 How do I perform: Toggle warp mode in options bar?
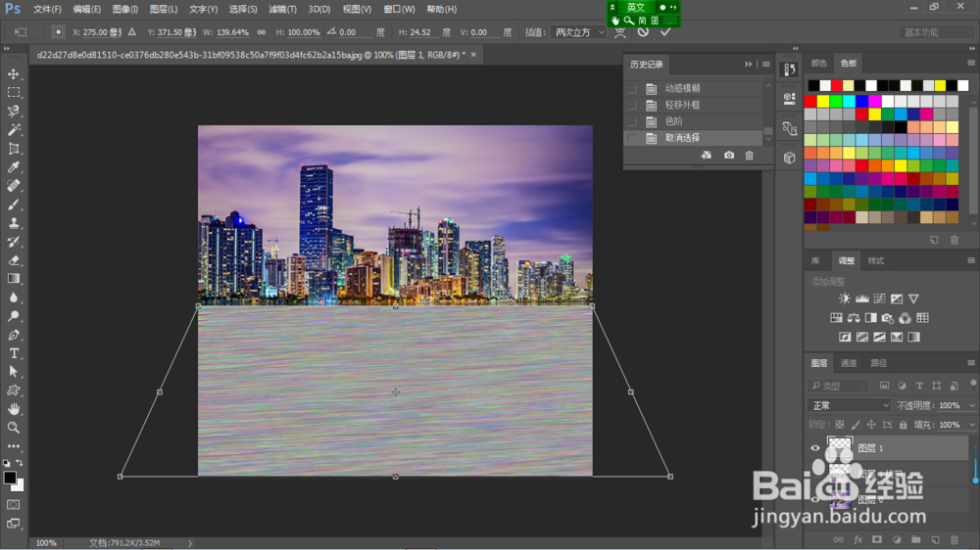(x=620, y=32)
